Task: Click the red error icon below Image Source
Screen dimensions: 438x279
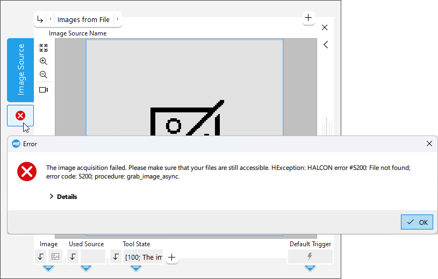Action: [x=20, y=116]
